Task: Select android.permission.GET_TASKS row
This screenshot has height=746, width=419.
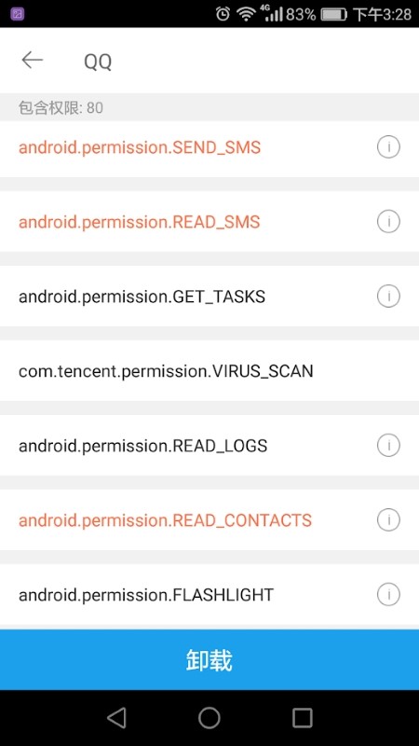Action: 209,297
